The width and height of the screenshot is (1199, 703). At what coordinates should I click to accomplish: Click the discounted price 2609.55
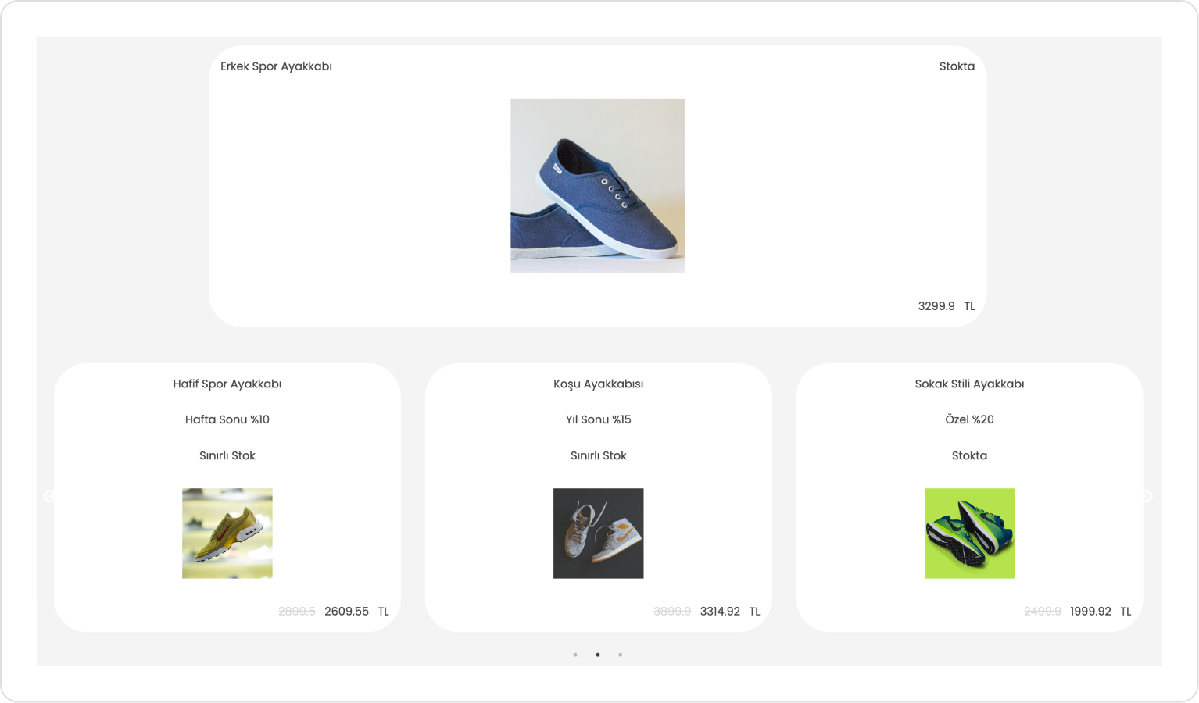(346, 612)
